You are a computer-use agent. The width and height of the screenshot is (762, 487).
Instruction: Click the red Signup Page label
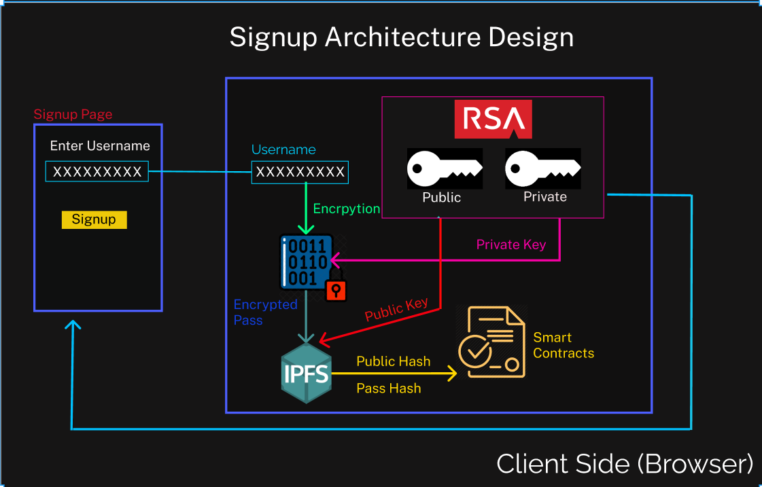point(73,114)
